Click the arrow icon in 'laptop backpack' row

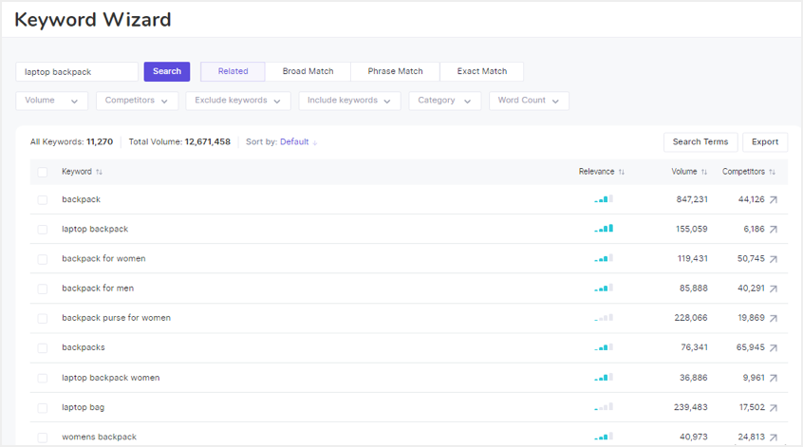(x=774, y=230)
